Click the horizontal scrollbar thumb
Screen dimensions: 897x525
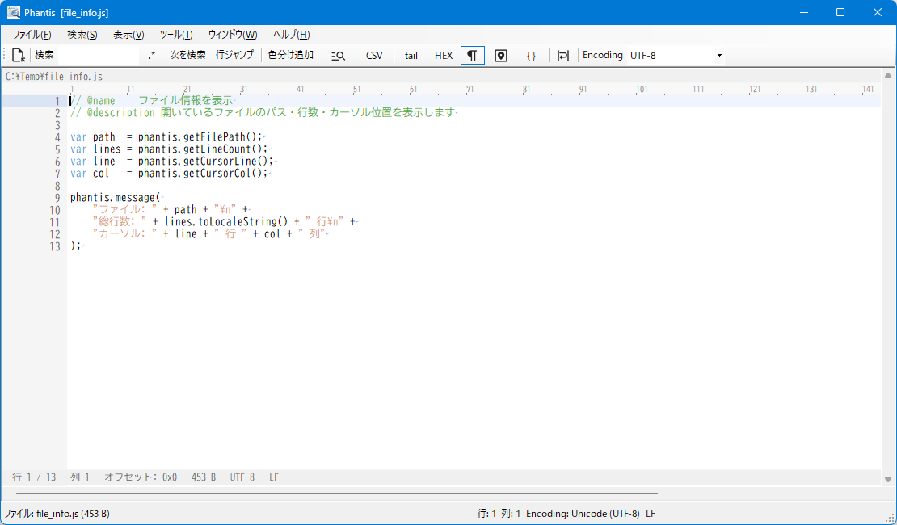[x=337, y=493]
